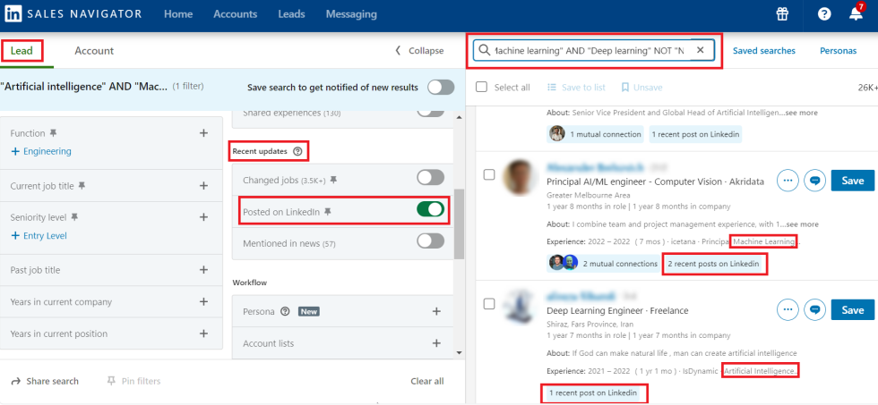The height and width of the screenshot is (405, 878).
Task: Open profile photo of Deep Learning Engineer
Action: (518, 308)
